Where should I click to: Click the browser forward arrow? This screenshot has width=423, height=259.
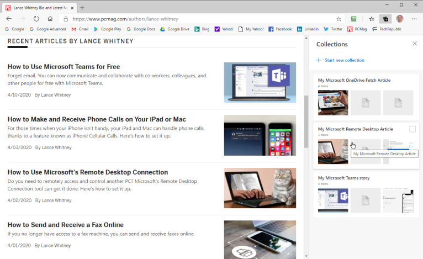point(23,19)
